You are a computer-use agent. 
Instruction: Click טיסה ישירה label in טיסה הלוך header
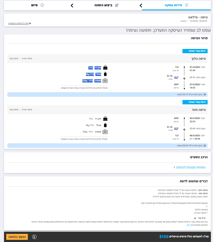pyautogui.click(x=27, y=58)
